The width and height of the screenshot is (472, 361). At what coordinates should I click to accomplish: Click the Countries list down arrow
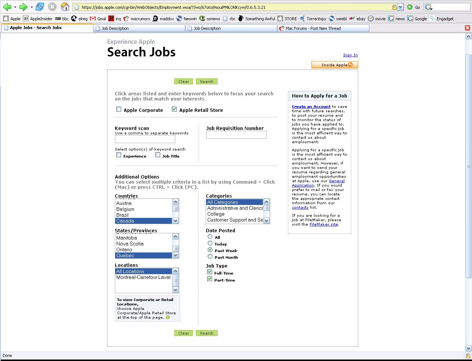pos(176,221)
